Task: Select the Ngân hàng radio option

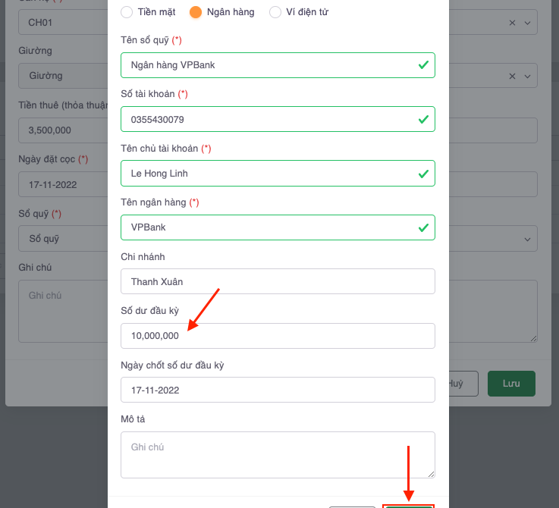Action: 196,12
